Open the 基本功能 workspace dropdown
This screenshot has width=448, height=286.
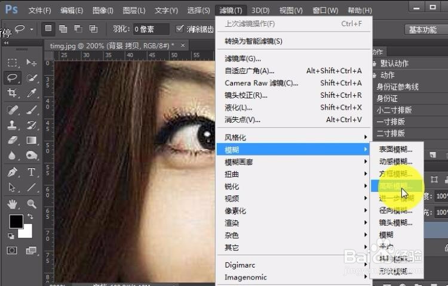pyautogui.click(x=426, y=30)
